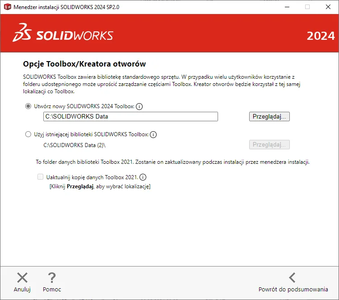Click the SOLIDWORKS logo in red banner
Image resolution: width=339 pixels, height=300 pixels.
click(x=63, y=33)
